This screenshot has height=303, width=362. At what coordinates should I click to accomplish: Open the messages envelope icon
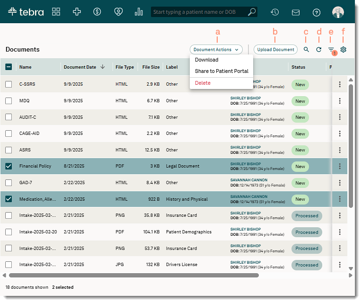click(296, 12)
